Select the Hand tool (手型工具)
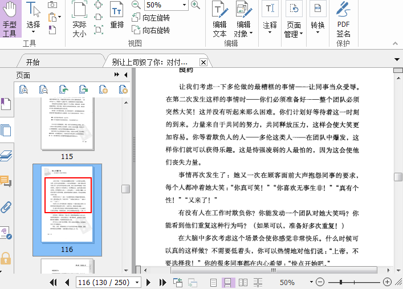 click(x=10, y=19)
